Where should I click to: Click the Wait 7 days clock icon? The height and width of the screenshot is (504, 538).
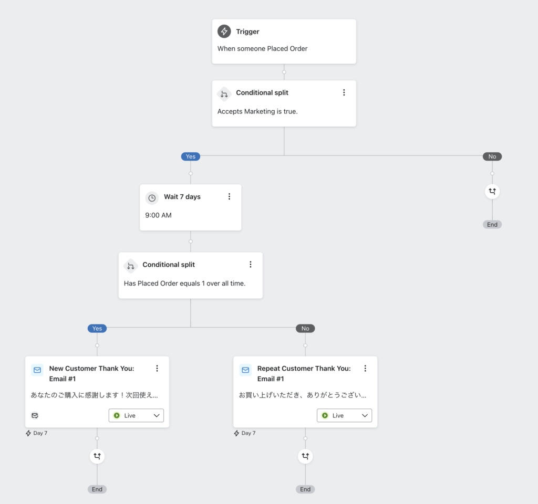point(152,198)
